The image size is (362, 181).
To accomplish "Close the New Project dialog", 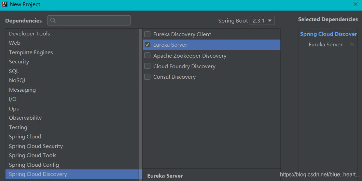I will click(356, 4).
